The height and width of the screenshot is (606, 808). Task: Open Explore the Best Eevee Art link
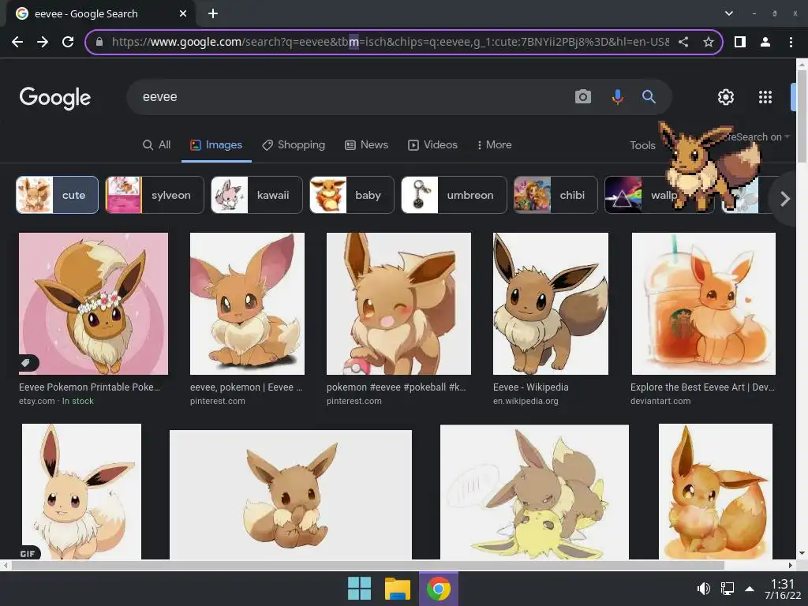click(x=702, y=387)
